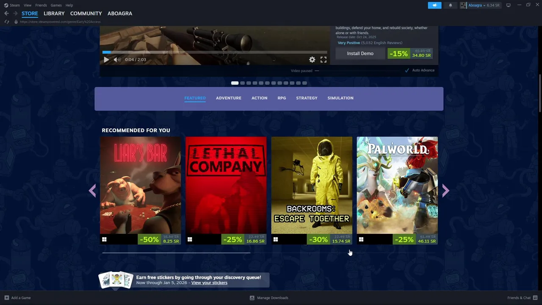Image resolution: width=542 pixels, height=305 pixels.
Task: Click the Add a Game label
Action: click(x=21, y=298)
